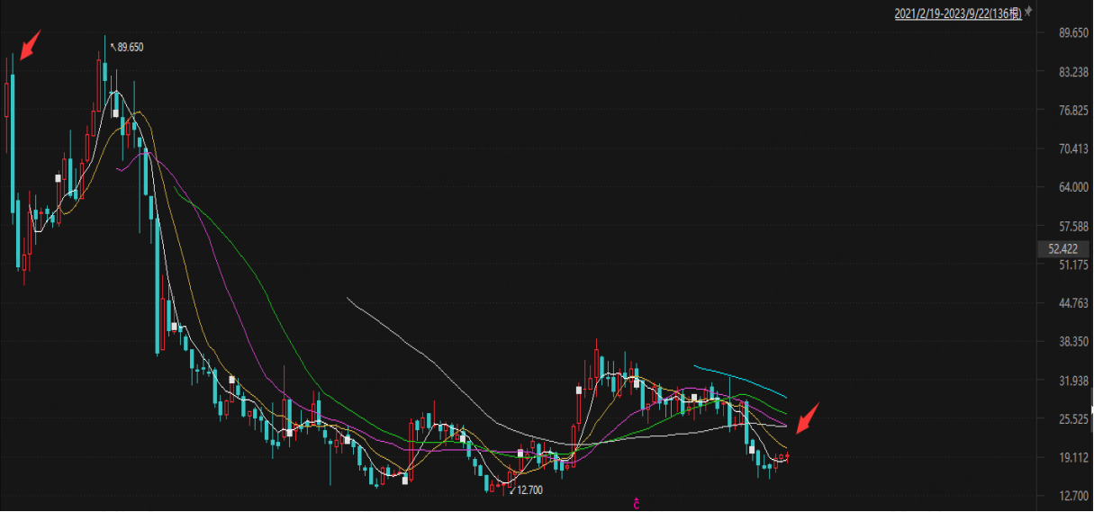1094x512 pixels.
Task: Click the red arrow annotation near latest candles
Action: coord(809,418)
